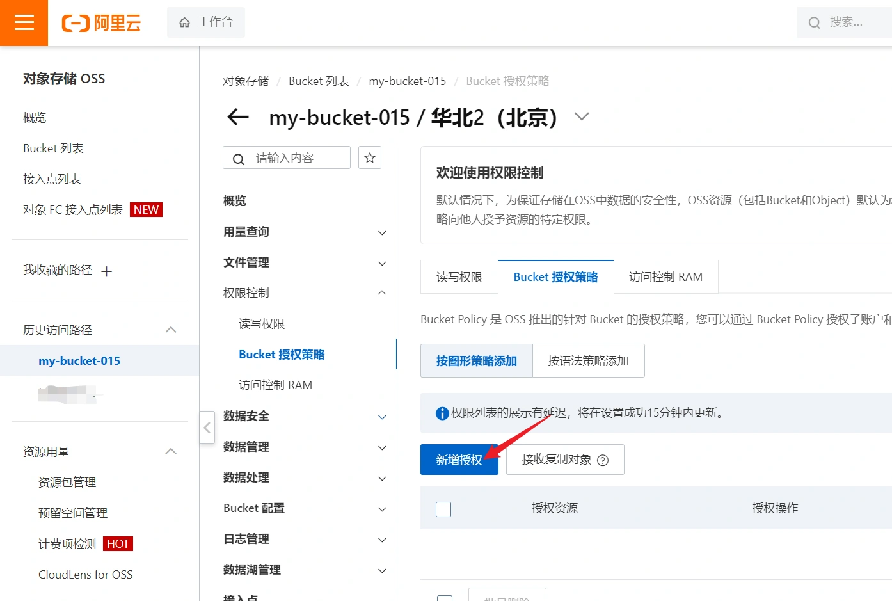Click the back arrow beside my-bucket-015

pyautogui.click(x=238, y=117)
